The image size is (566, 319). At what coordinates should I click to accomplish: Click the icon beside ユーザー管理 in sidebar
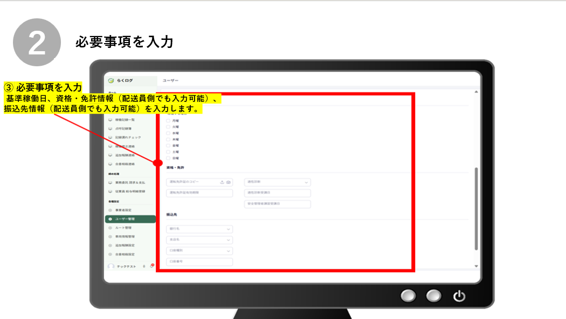(111, 219)
